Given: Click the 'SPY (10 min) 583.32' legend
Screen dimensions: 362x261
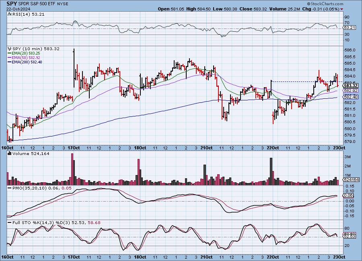Looking at the screenshot, I should pos(36,49).
